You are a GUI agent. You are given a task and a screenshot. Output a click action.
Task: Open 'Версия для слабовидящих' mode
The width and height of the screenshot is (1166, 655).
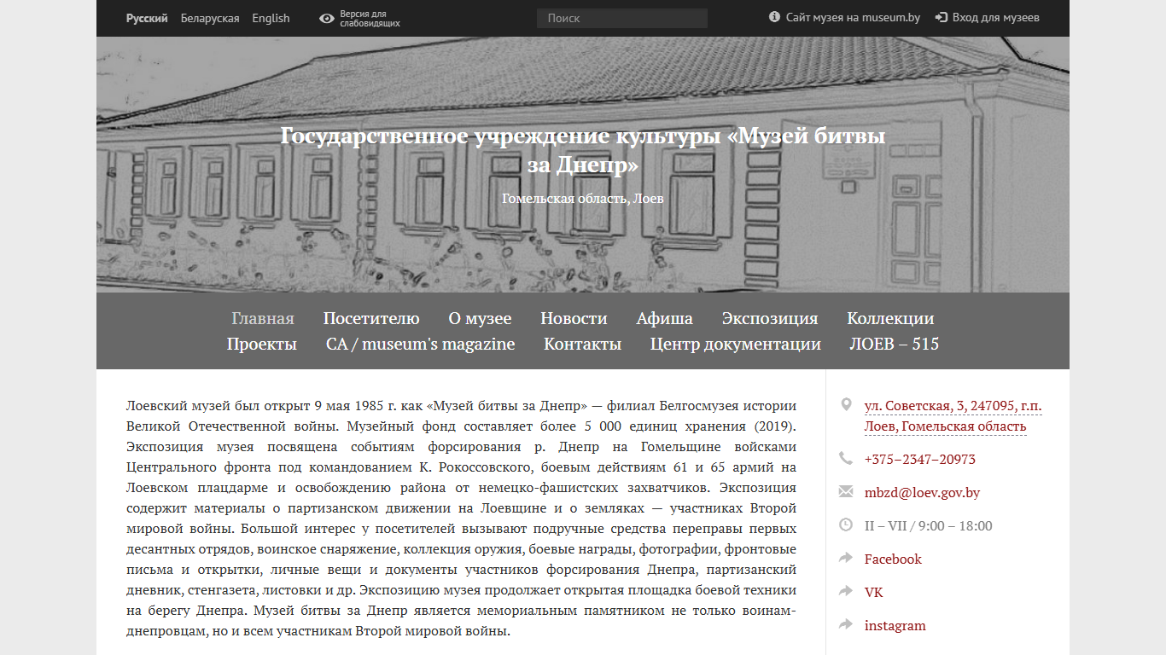pyautogui.click(x=370, y=19)
